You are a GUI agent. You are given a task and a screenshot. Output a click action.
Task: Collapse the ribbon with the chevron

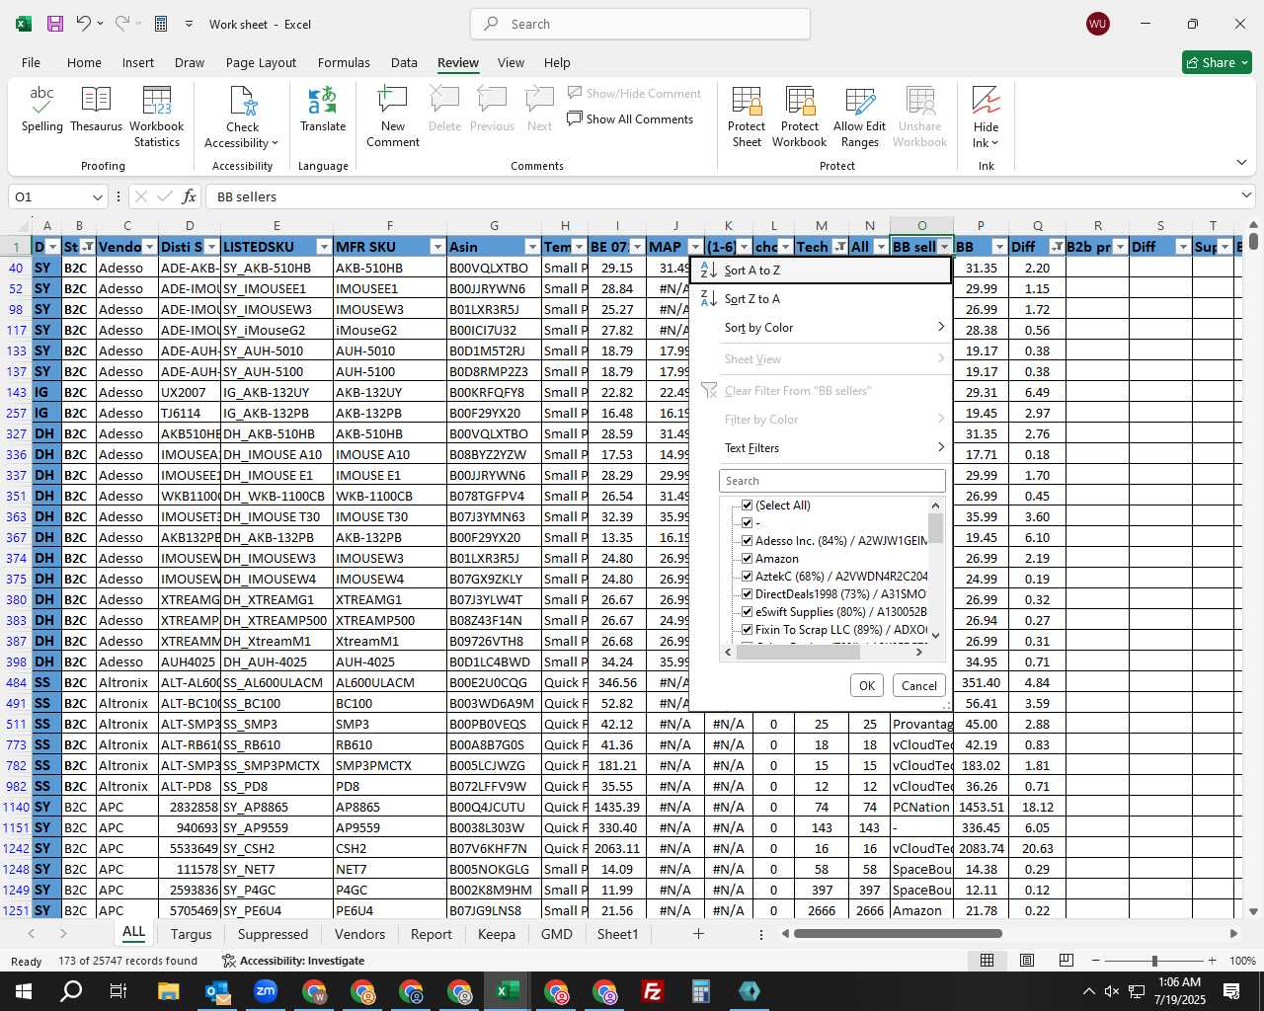pos(1242,162)
